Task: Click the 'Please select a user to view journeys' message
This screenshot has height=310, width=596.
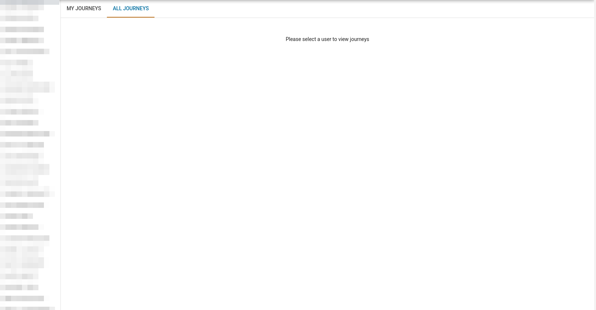Action: [327, 39]
